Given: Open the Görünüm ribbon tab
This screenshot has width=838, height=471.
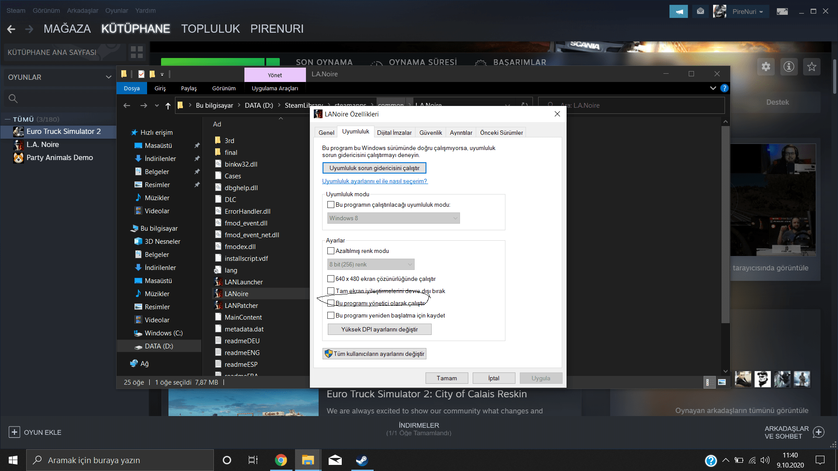Looking at the screenshot, I should pos(223,88).
